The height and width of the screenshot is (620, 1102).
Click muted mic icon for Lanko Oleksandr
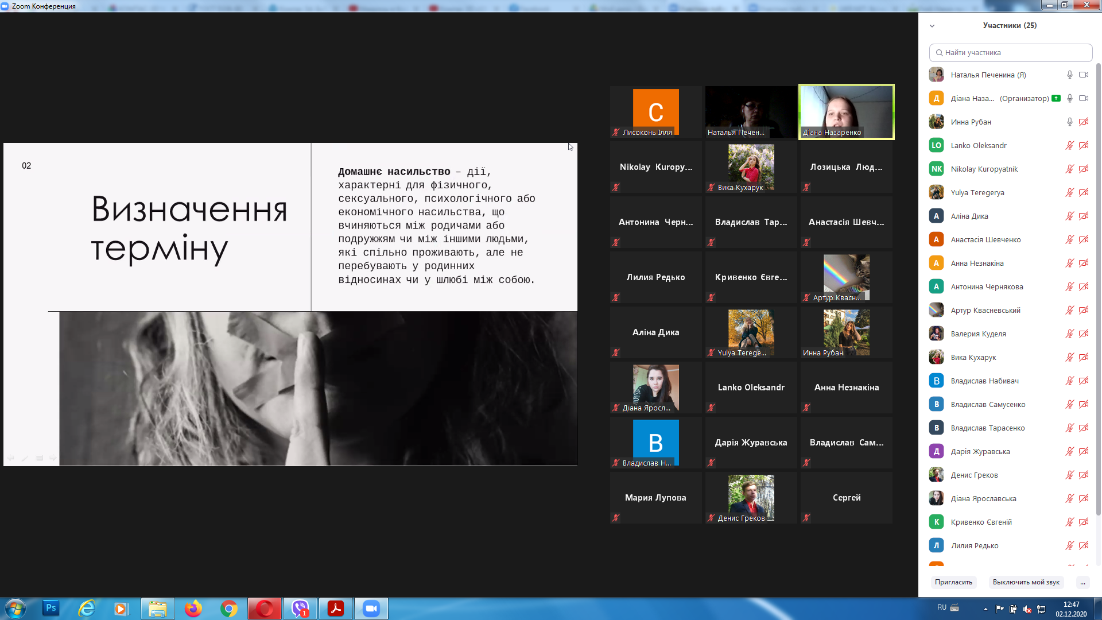1069,145
